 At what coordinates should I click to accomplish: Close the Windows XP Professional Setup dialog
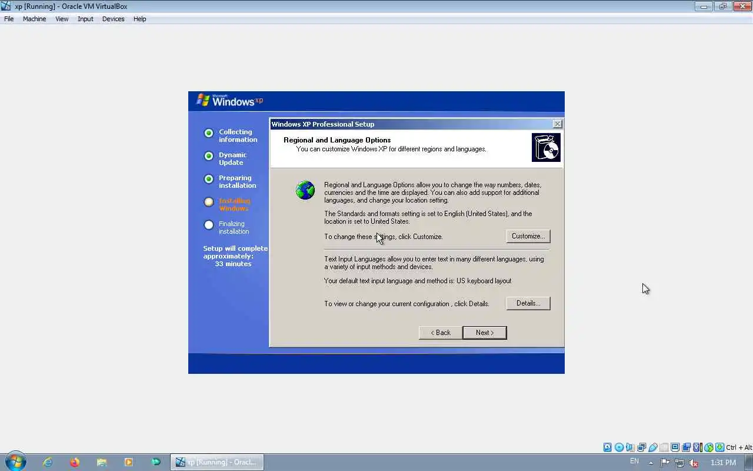[x=557, y=124]
